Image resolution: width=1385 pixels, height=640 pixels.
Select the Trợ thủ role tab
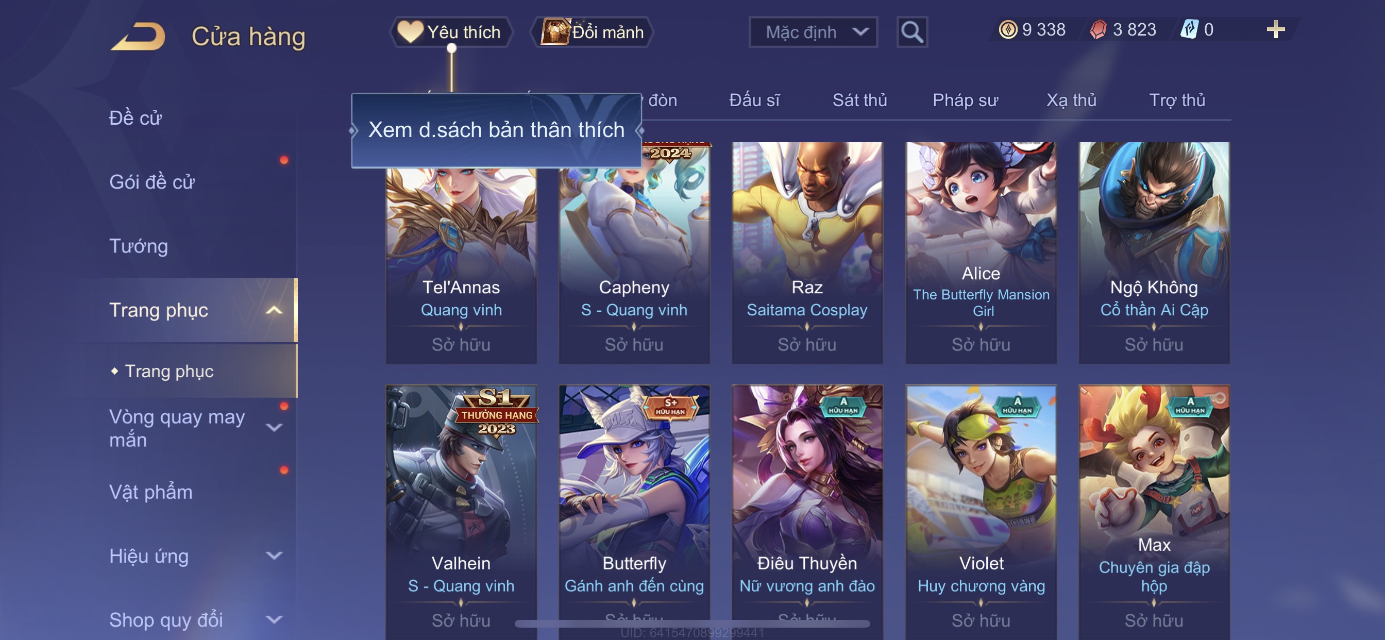click(x=1177, y=100)
